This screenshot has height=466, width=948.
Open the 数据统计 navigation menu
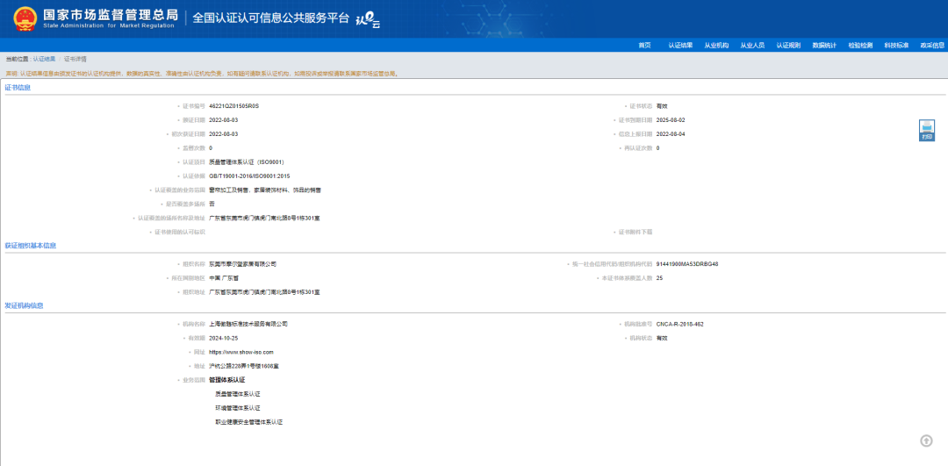(824, 45)
